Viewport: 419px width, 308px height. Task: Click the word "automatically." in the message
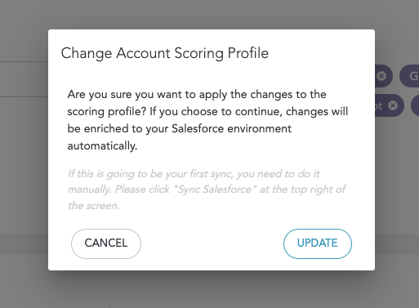coord(102,146)
